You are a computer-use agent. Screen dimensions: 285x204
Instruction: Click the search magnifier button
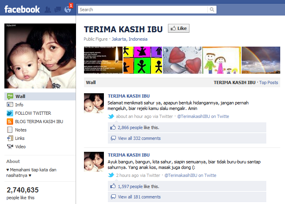(212, 10)
